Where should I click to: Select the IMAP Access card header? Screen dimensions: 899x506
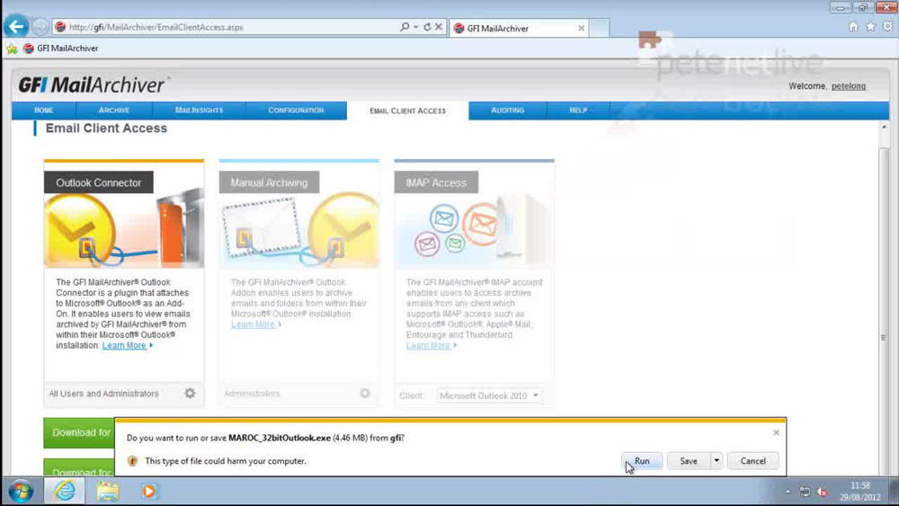(x=436, y=182)
